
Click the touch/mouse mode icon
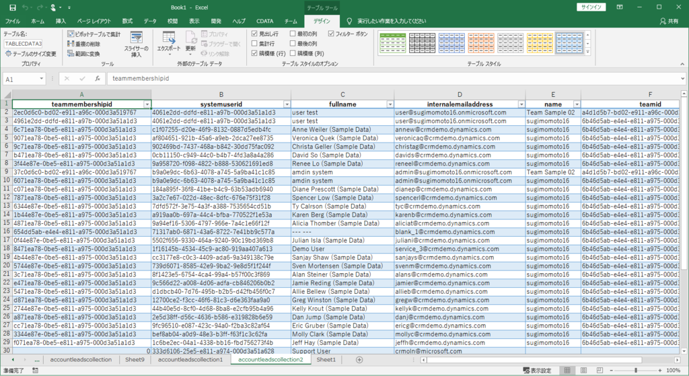pyautogui.click(x=52, y=7)
